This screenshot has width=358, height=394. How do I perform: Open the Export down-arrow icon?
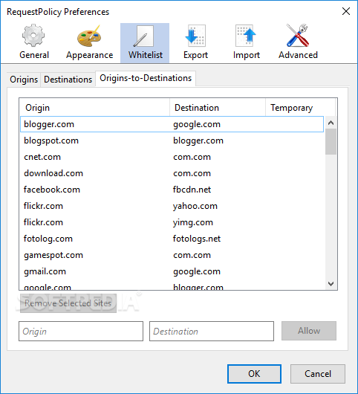click(195, 36)
